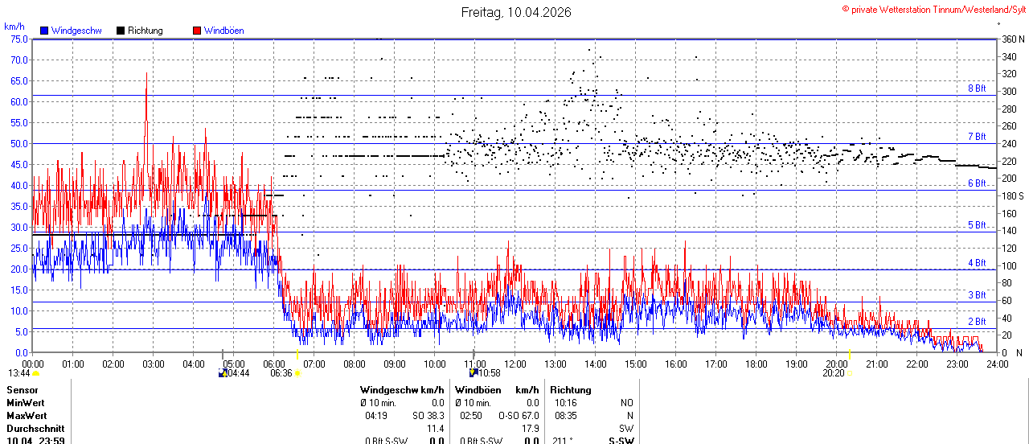Click the 4 Bft threshold label
1029x444 pixels.
click(x=977, y=263)
